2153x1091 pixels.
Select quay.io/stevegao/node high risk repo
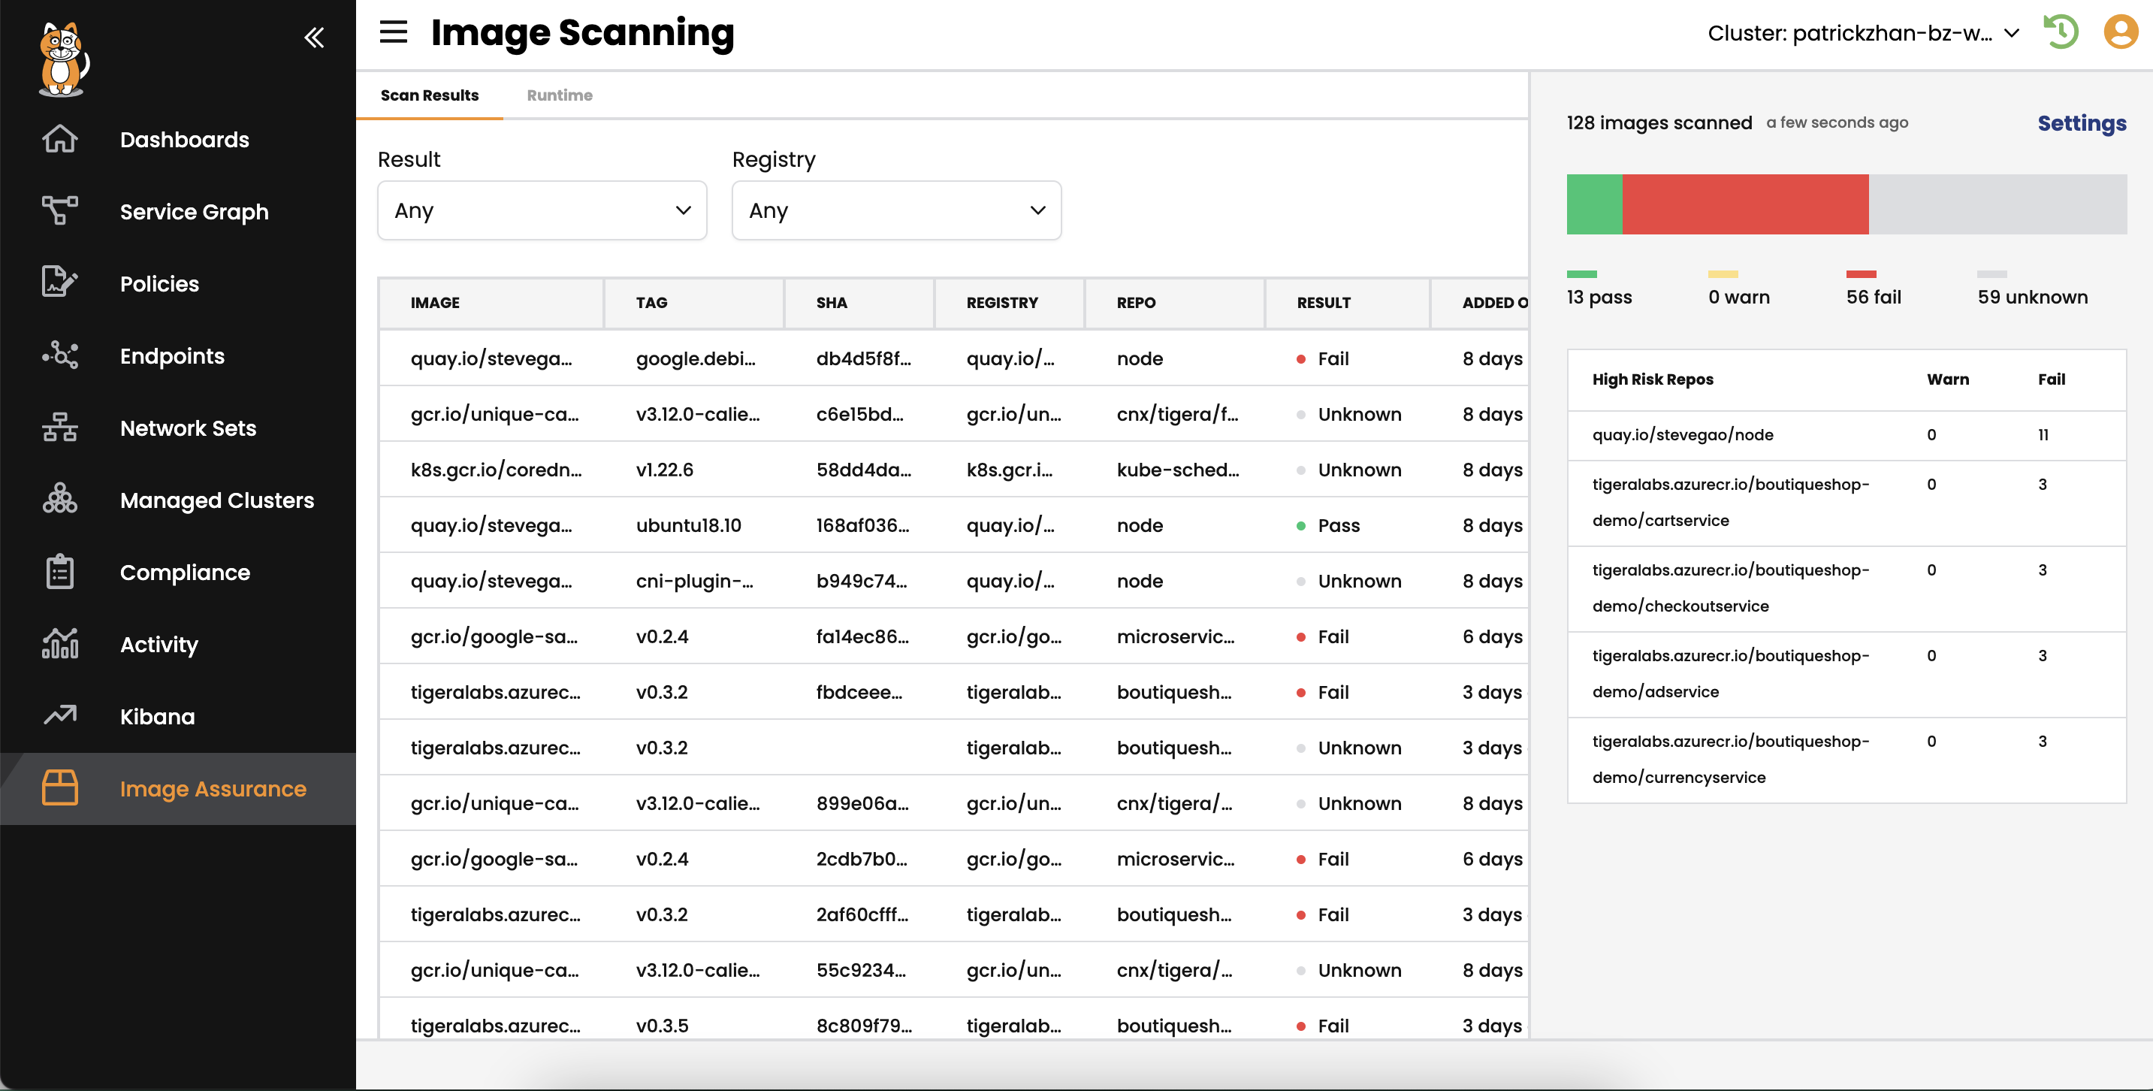1847,435
